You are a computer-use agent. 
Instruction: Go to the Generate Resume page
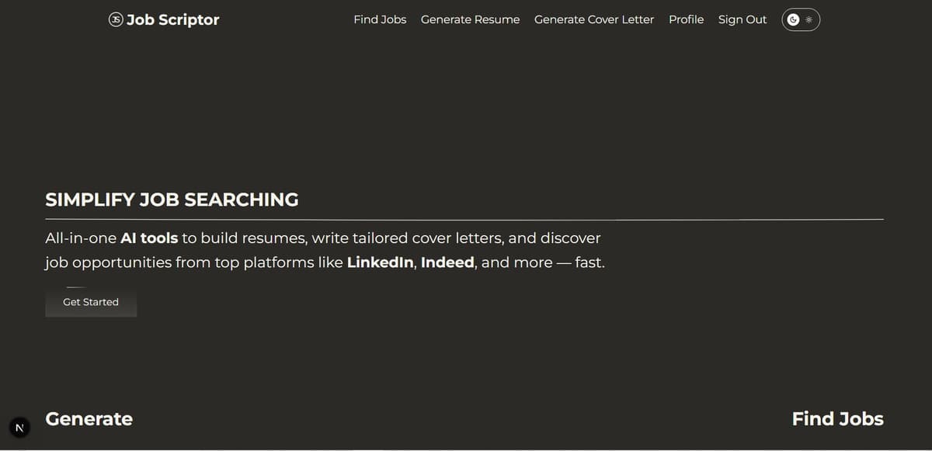pos(470,19)
